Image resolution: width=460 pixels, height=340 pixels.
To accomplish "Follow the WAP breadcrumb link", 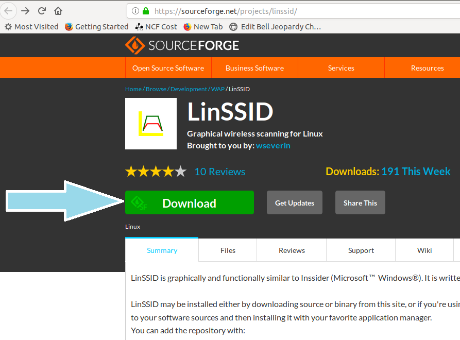I will pos(218,89).
